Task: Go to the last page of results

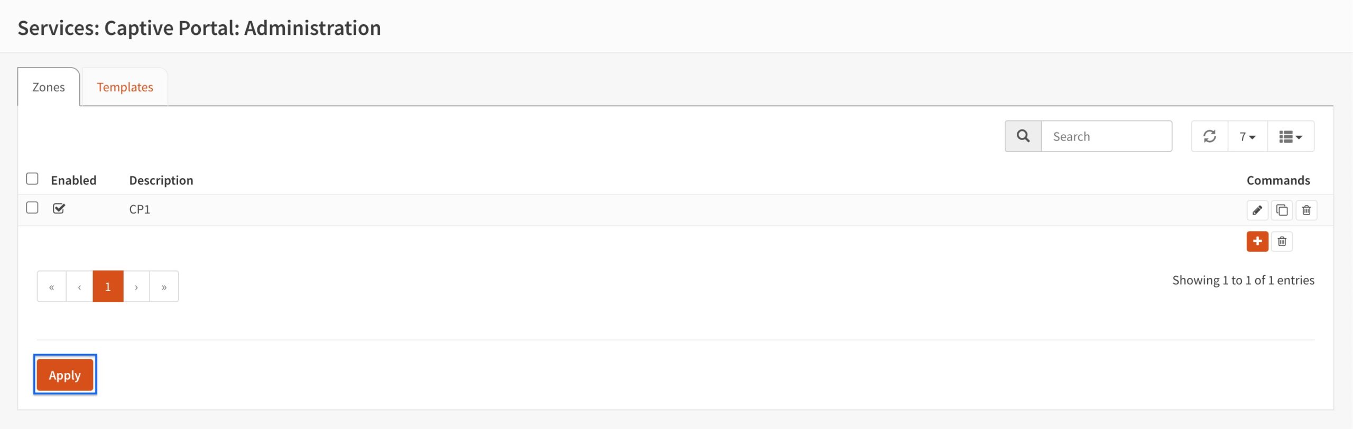Action: click(x=164, y=287)
